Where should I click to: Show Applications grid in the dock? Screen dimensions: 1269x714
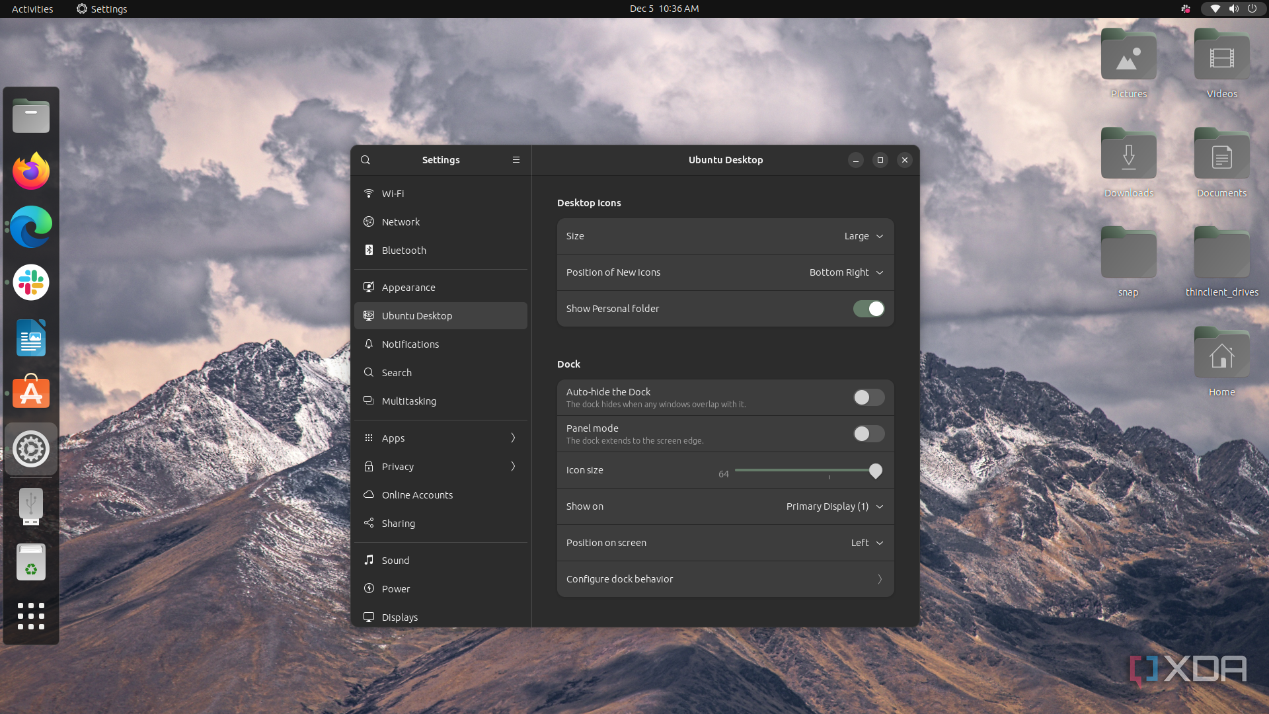coord(31,616)
